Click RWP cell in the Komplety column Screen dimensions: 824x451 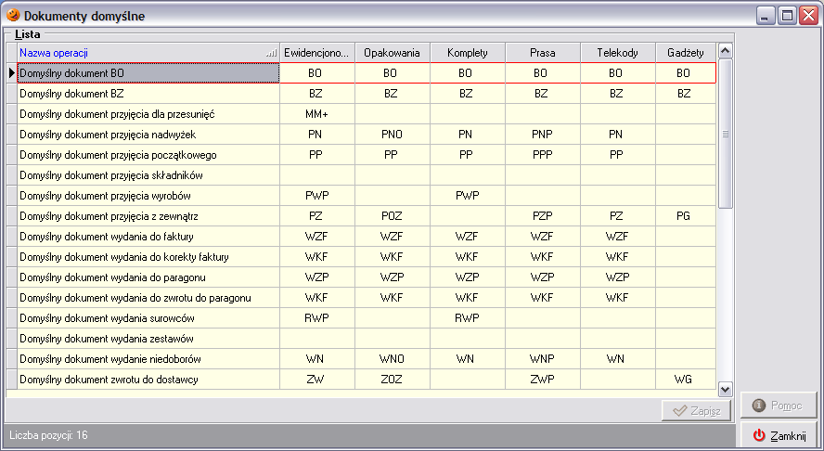468,318
